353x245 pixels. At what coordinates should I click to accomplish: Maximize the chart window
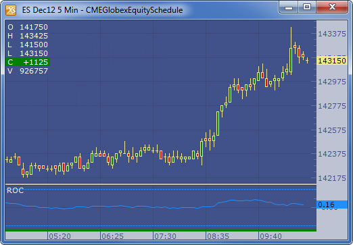coord(307,7)
